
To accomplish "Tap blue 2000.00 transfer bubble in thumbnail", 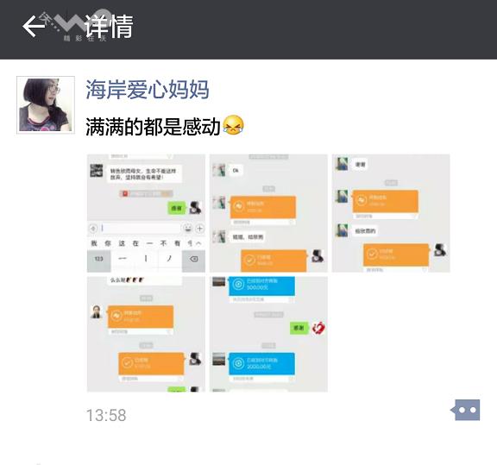I will [x=261, y=363].
